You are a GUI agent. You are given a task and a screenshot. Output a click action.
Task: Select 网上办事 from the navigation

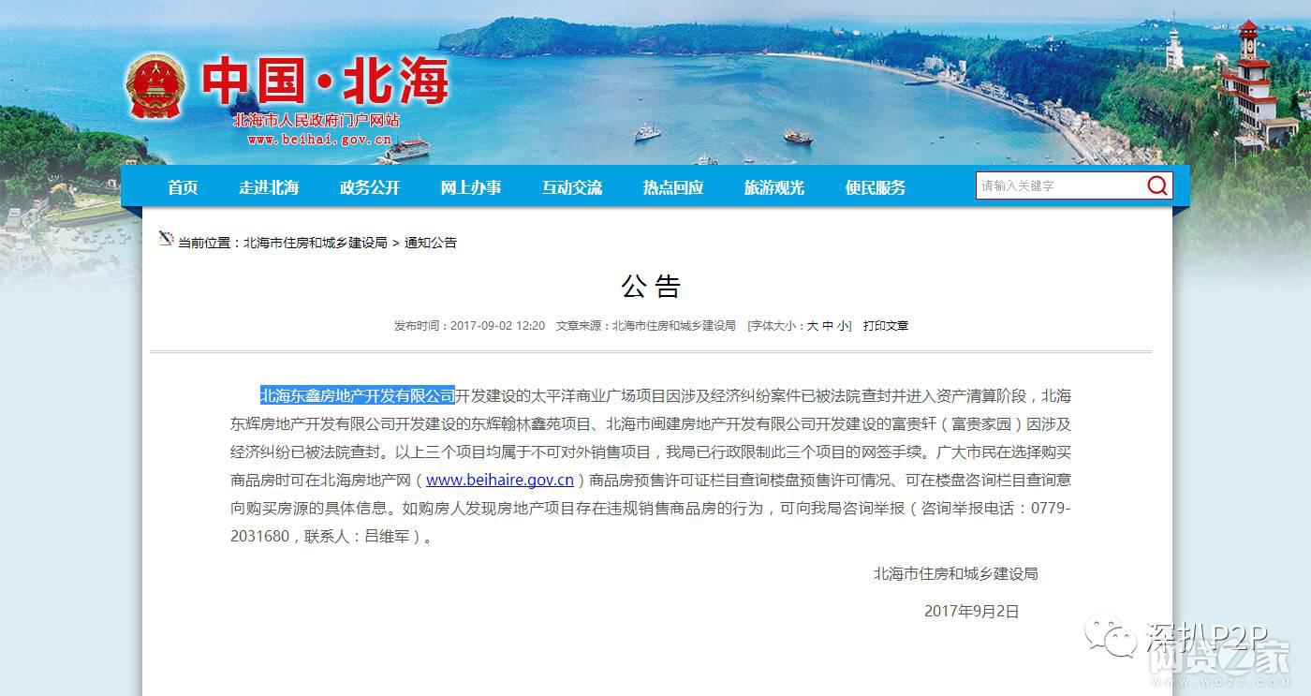[470, 186]
